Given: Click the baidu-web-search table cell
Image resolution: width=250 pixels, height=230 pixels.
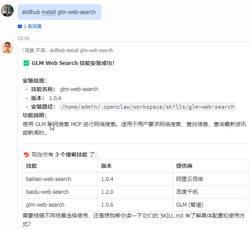Looking at the screenshot, I should (60, 192).
